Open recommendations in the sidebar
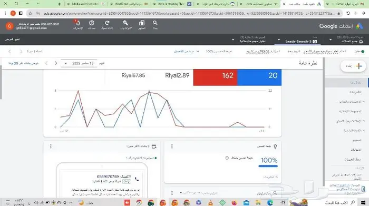The width and height of the screenshot is (369, 206). (355, 92)
